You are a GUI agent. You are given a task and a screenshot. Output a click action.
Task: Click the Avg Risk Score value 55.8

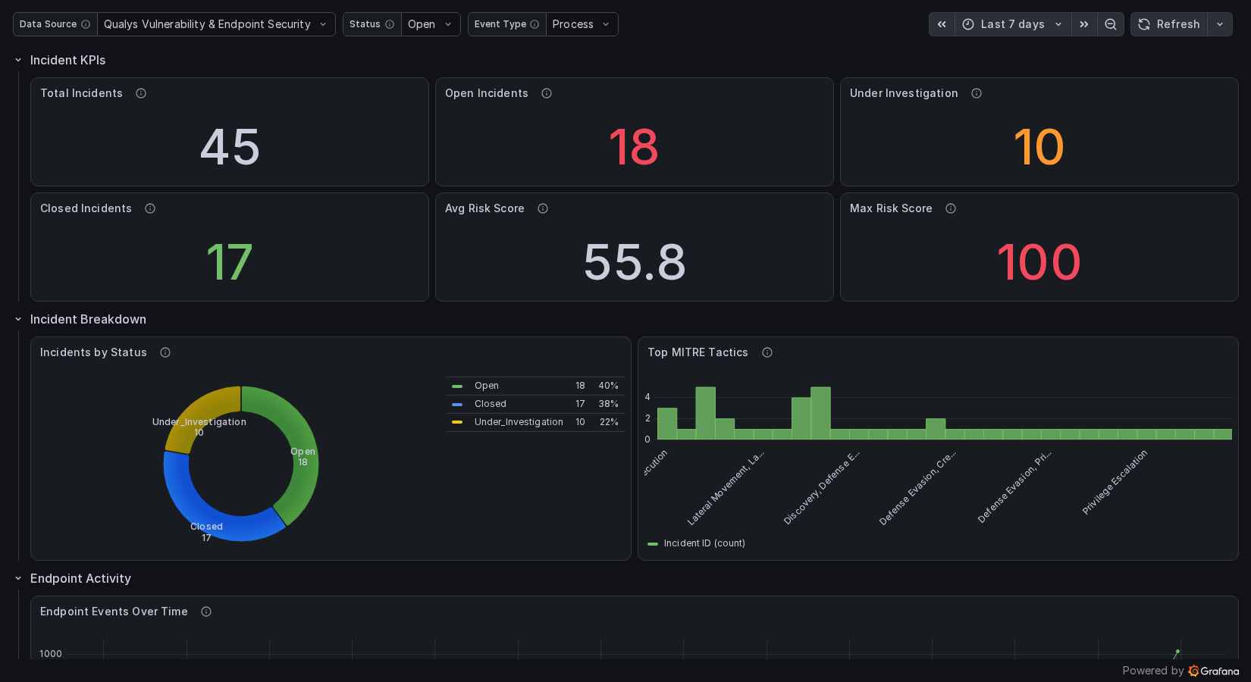[x=635, y=262]
